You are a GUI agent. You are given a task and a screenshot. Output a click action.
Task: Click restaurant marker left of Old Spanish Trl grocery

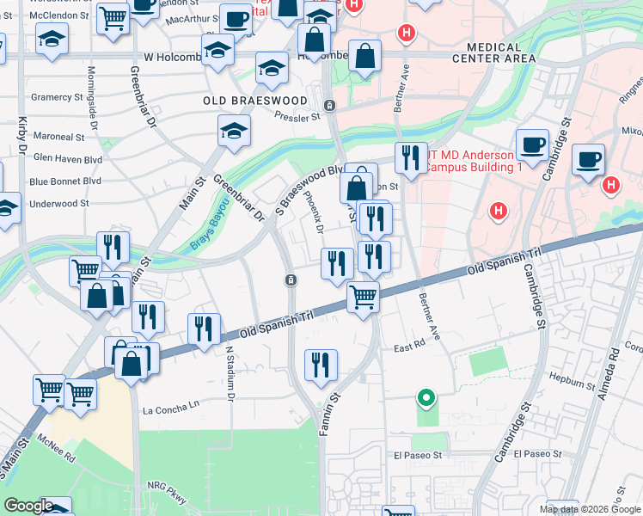point(337,264)
